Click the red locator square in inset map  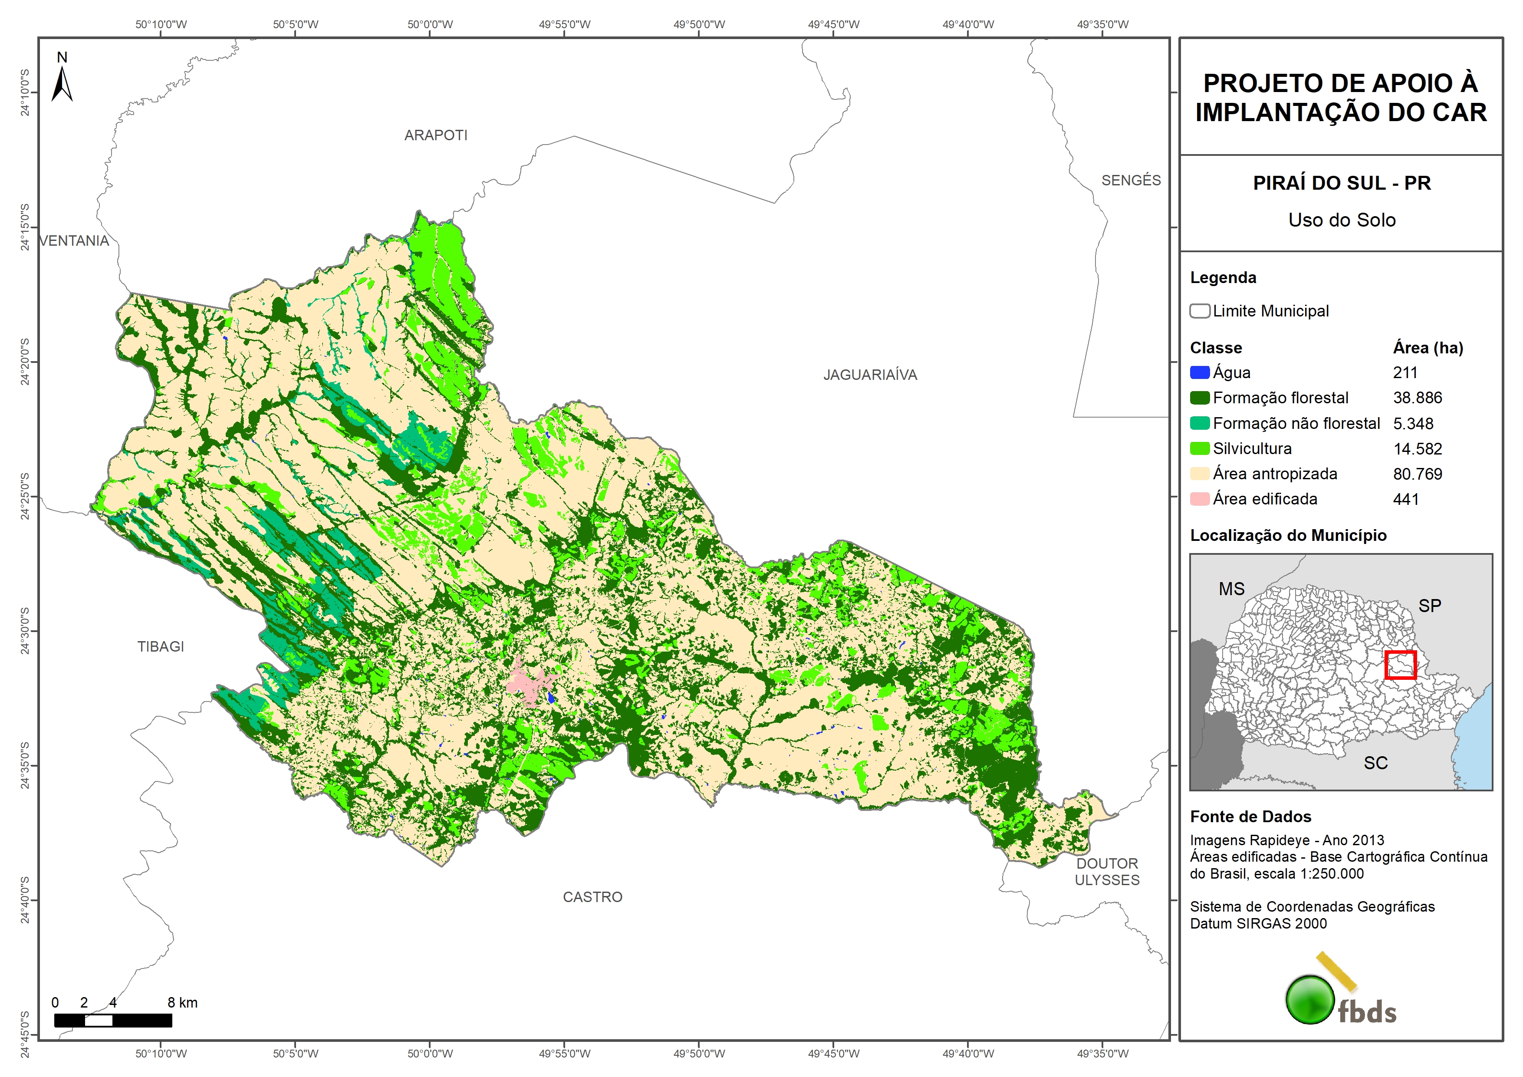pos(1400,664)
